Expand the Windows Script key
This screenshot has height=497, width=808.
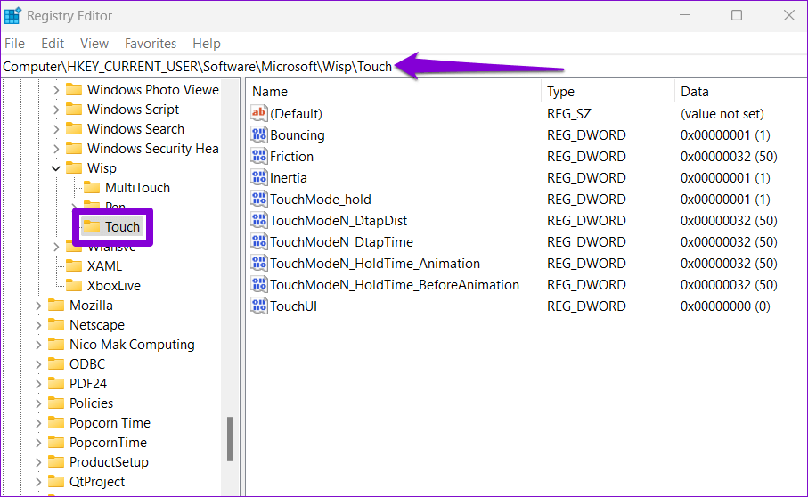[x=56, y=110]
